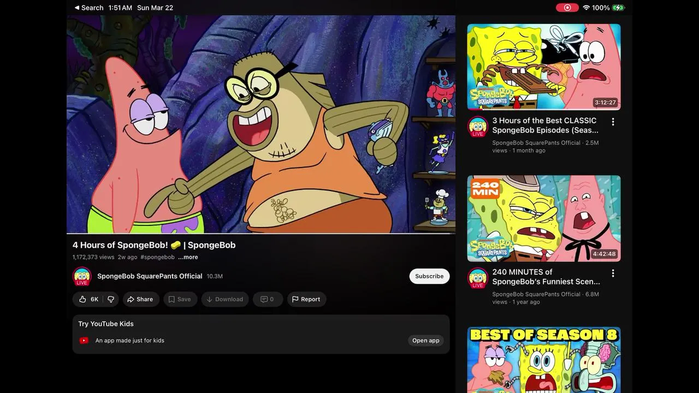This screenshot has width=699, height=393.
Task: Subscribe to SpongeBob SquarePants Official
Action: coord(429,276)
